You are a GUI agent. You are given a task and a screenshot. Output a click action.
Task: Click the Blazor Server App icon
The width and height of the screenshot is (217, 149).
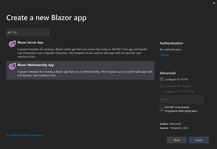12,44
